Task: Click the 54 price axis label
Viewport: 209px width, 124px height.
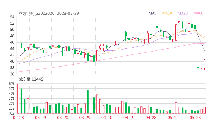Action: click(12, 17)
